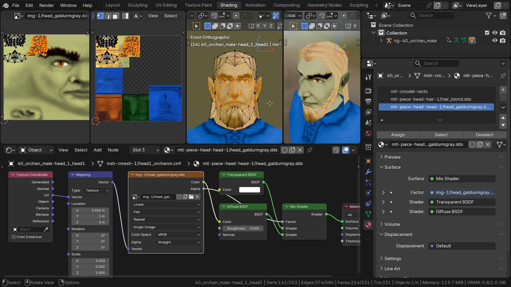Click Transparent BSDF white color swatch
This screenshot has width=511, height=287.
[249, 190]
